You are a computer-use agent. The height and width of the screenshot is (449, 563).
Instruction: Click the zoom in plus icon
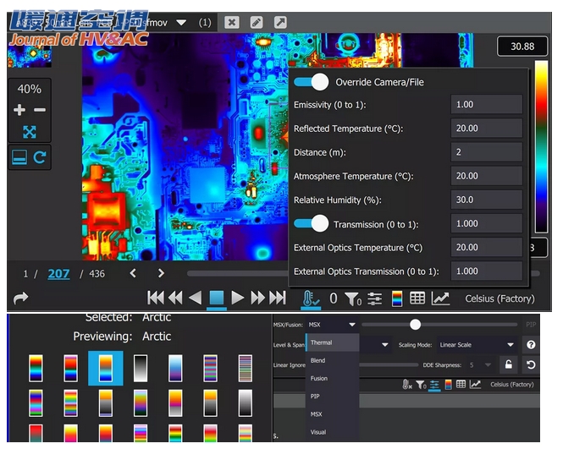pyautogui.click(x=19, y=110)
